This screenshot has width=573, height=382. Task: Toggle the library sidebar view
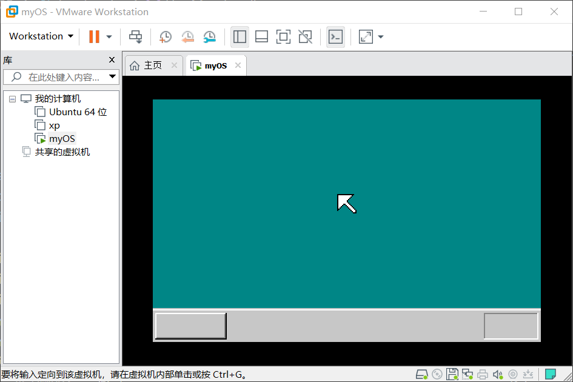(x=240, y=36)
